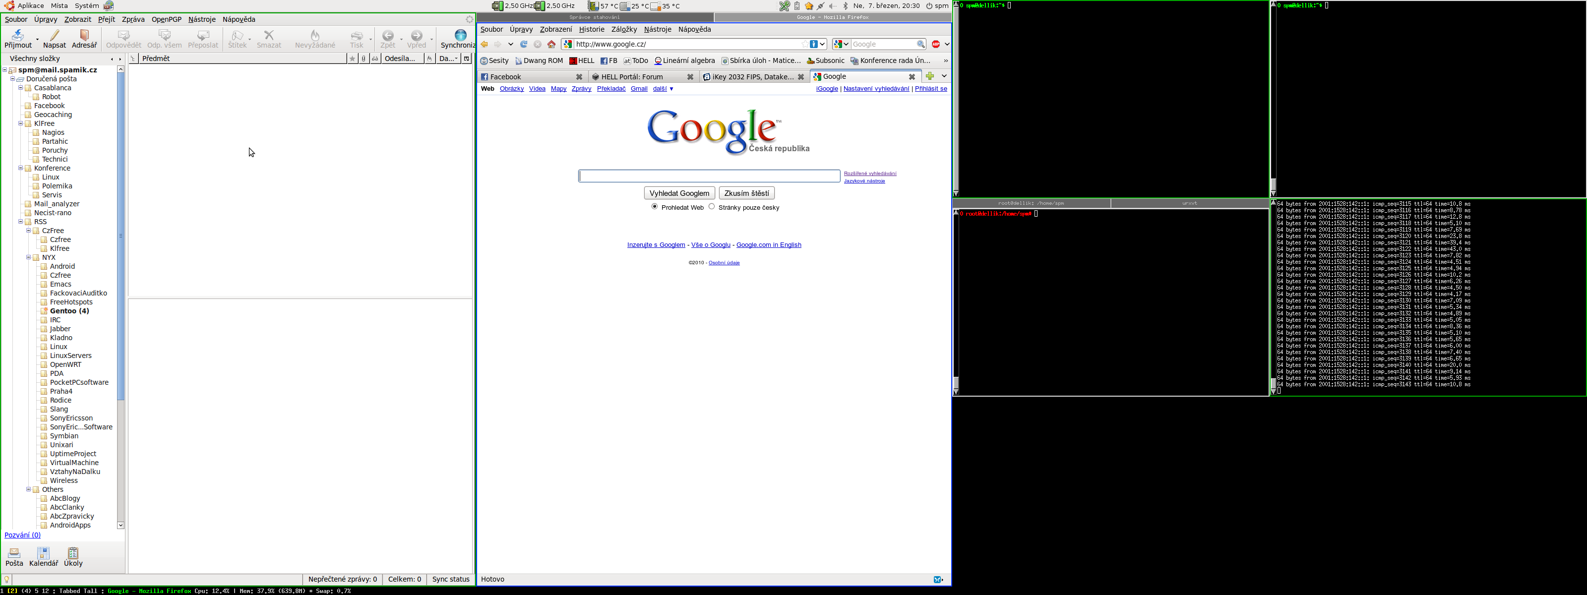
Task: Bookmark the page with the URL bar star
Action: tap(804, 44)
